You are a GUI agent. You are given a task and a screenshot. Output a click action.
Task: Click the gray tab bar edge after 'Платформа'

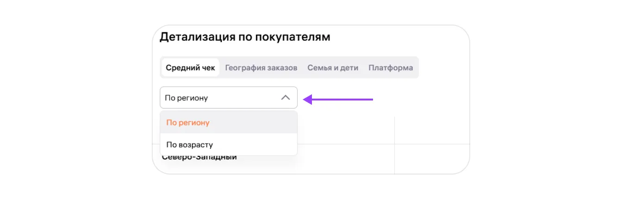[416, 68]
